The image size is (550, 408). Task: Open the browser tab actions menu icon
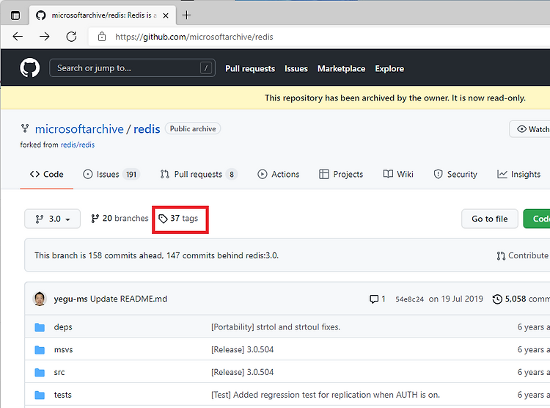(x=15, y=15)
